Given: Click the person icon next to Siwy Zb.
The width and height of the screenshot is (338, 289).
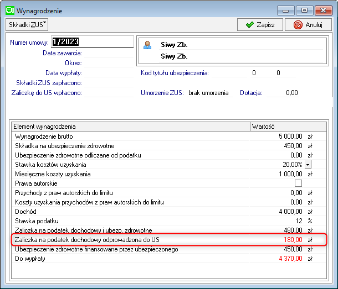Looking at the screenshot, I should 147,45.
